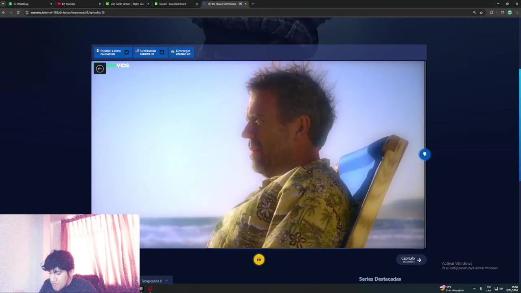
Task: Click the back arrow button on the video player
Action: [100, 68]
